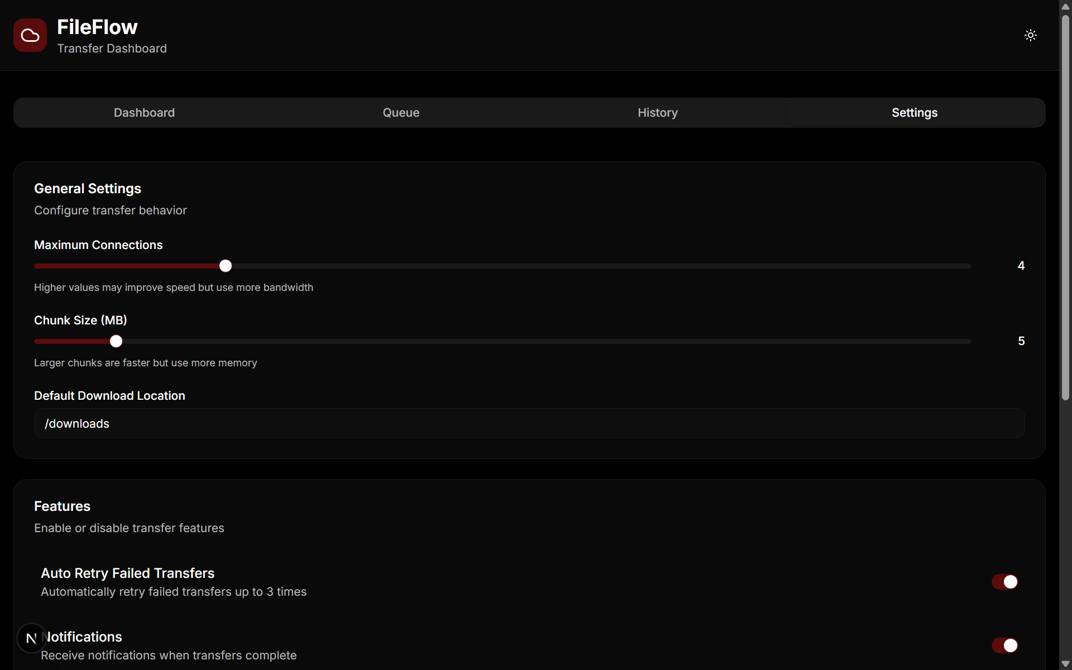Click the page vertical scrollbar thumb
Screen dimensions: 1072x670
tap(1065, 207)
